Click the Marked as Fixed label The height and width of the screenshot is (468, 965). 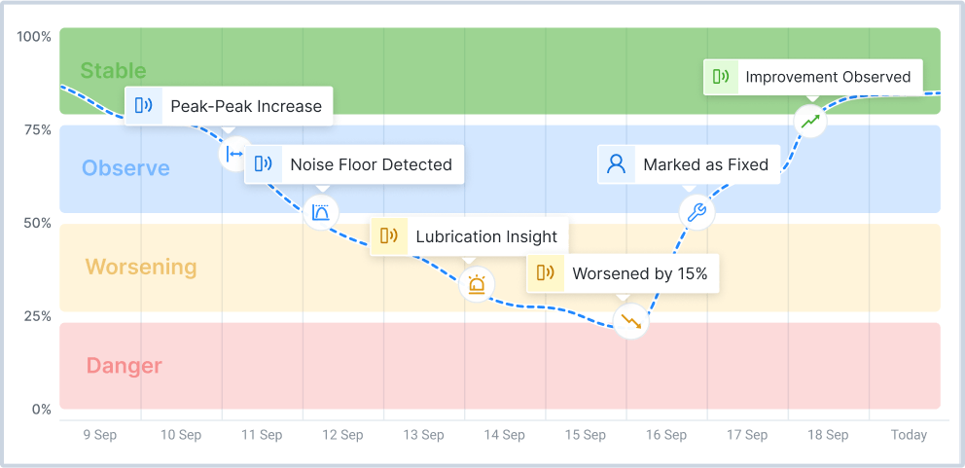click(x=705, y=164)
